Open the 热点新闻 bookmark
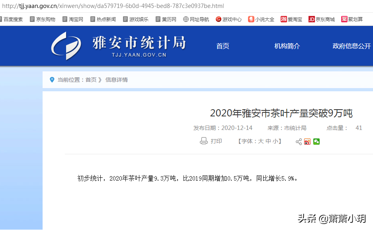Screen dimensions: 373x230 pyautogui.click(x=103, y=19)
